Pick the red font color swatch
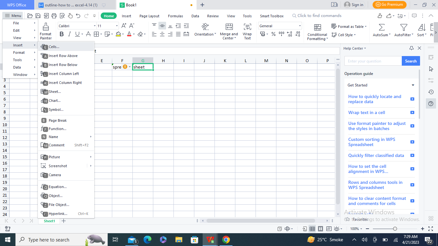The image size is (438, 246). (x=130, y=36)
